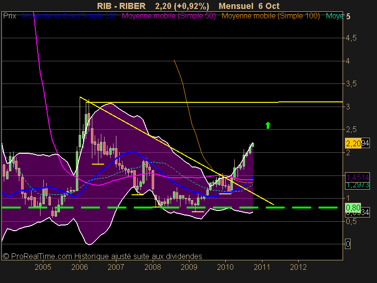Screen dimensions: 377x283
Task: Click "Moyenne mobile (Simple 50)" legend entry
Action: click(x=169, y=16)
